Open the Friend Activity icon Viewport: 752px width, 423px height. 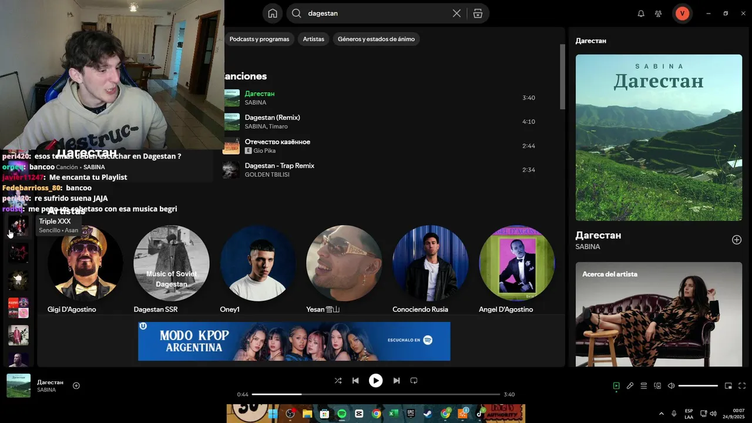(x=658, y=14)
